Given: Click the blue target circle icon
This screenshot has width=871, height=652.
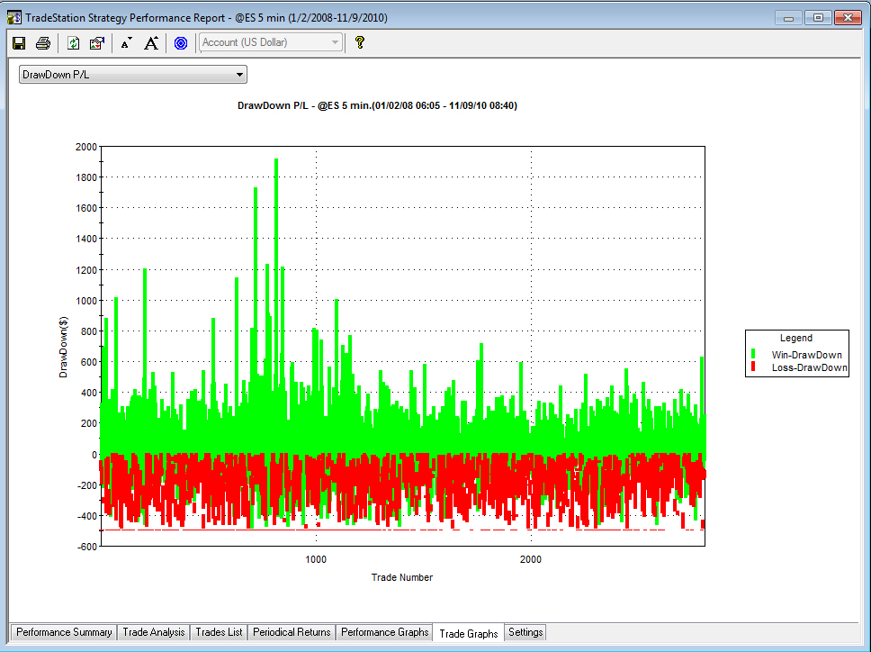Looking at the screenshot, I should tap(181, 43).
